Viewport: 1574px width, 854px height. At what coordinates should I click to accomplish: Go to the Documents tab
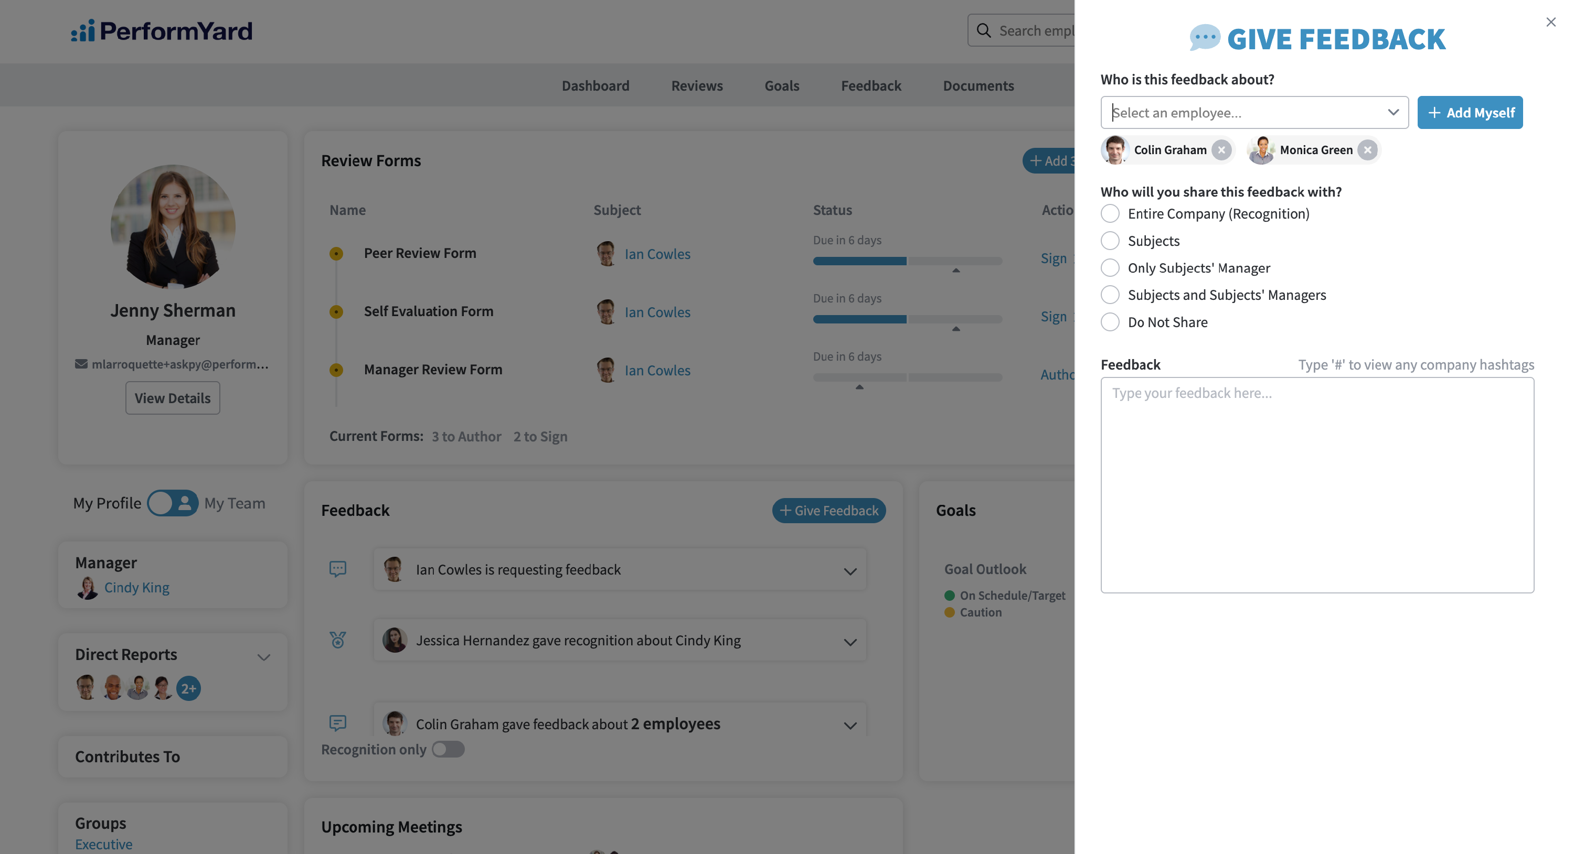(x=977, y=85)
